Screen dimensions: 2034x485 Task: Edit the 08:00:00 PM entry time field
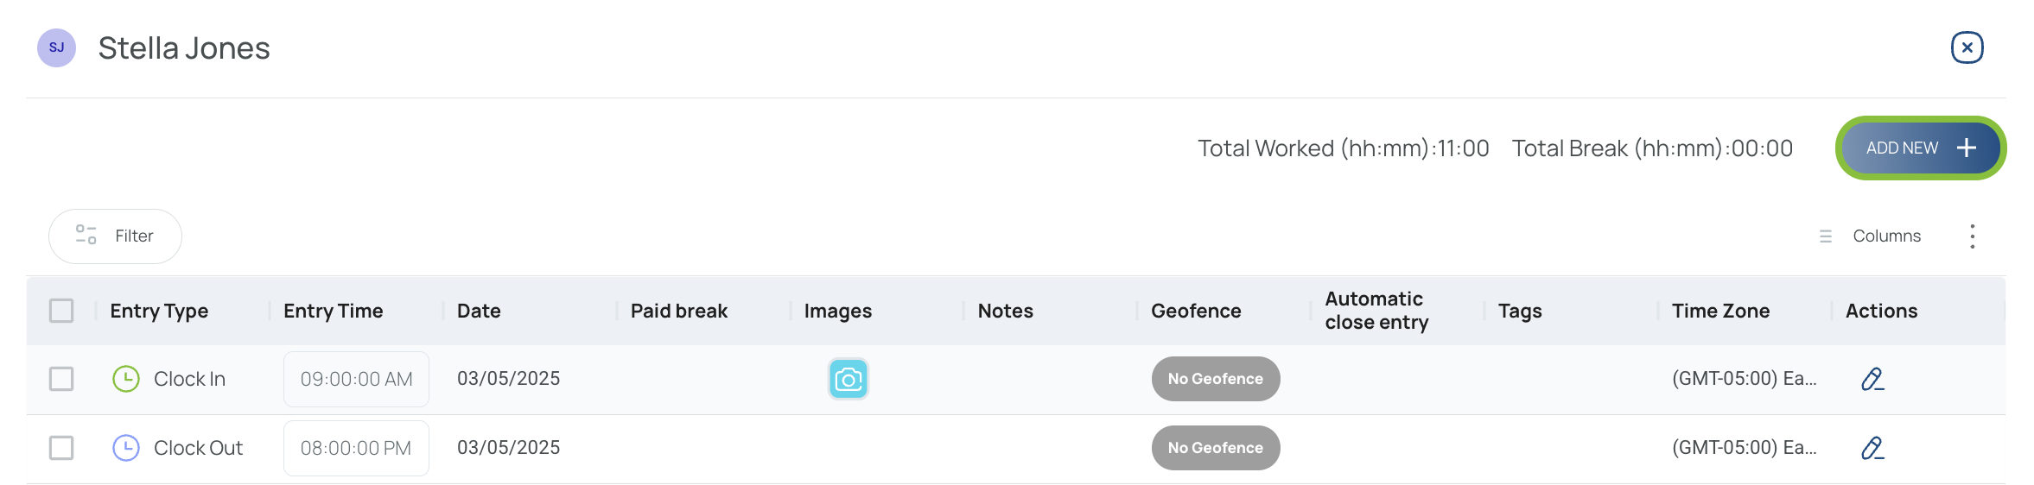click(x=356, y=448)
